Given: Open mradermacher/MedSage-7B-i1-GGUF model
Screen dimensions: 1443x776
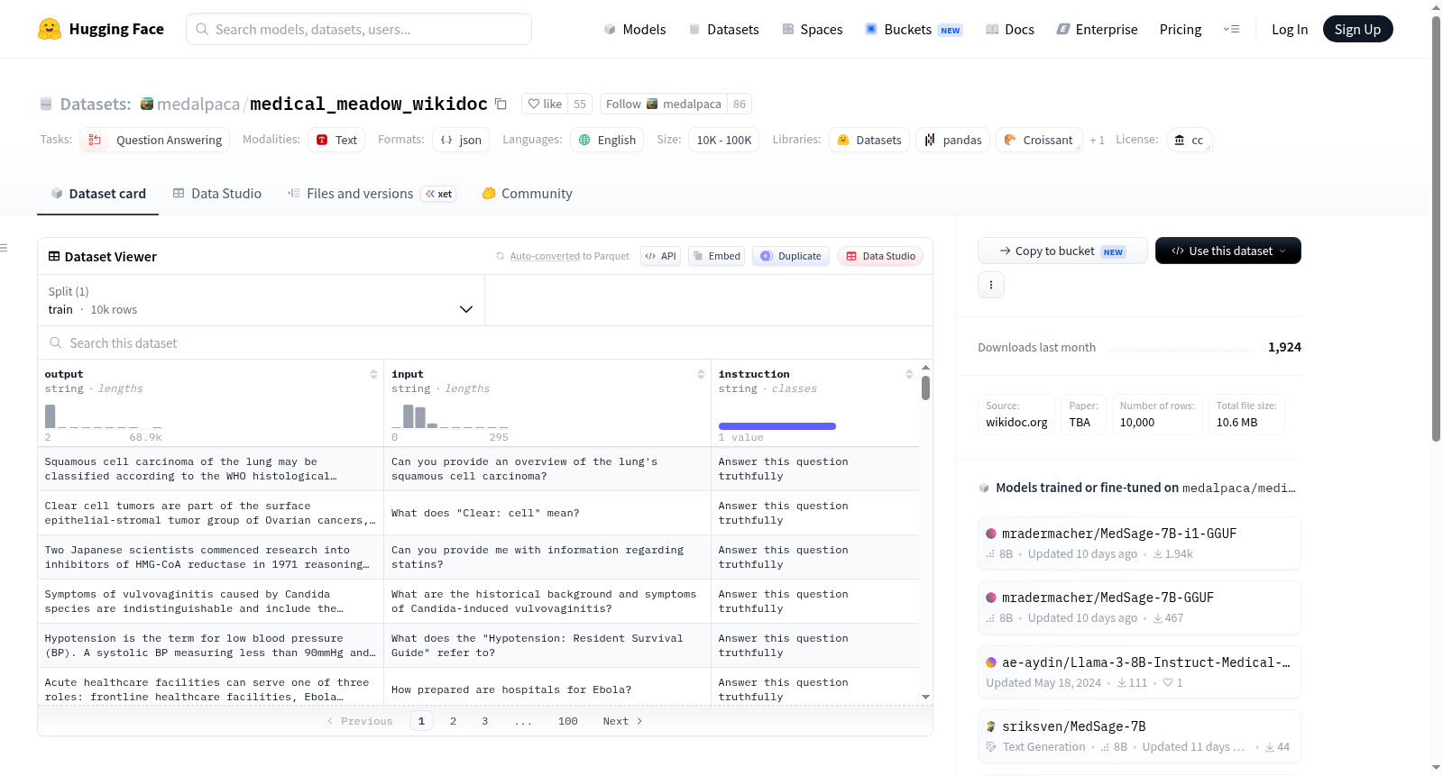Looking at the screenshot, I should (1139, 543).
